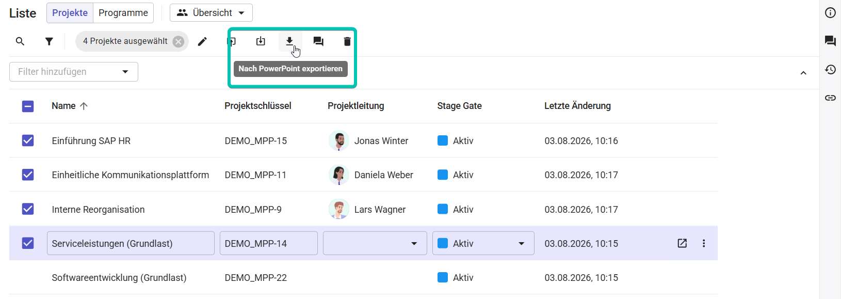
Task: Open comments icon in the toolbar
Action: [x=318, y=41]
